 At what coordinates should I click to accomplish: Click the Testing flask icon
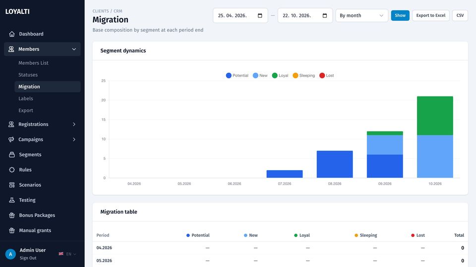coord(12,200)
